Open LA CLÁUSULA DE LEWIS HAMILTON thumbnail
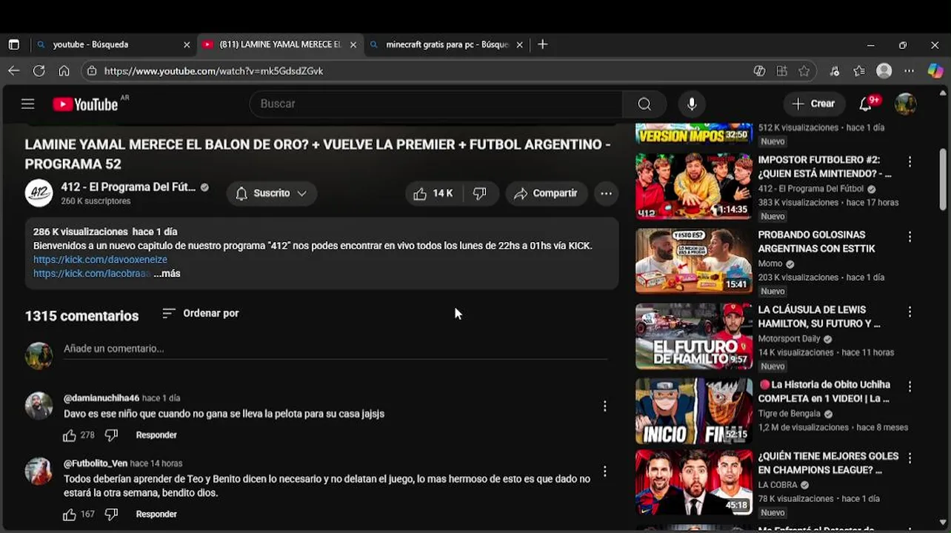Screen dimensions: 951x533 [x=694, y=336]
